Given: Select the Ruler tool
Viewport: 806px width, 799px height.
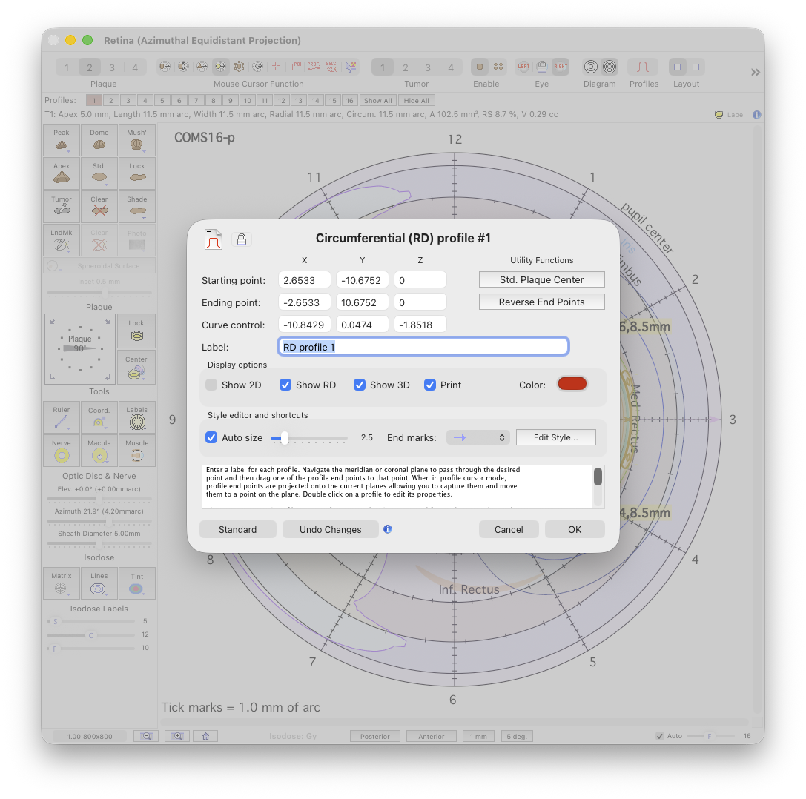Looking at the screenshot, I should click(x=62, y=417).
